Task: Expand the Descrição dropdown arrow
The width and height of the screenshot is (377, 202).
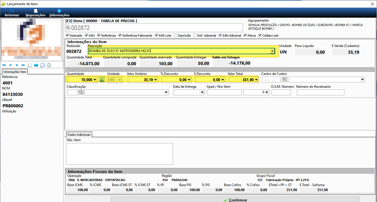Action: click(x=272, y=51)
